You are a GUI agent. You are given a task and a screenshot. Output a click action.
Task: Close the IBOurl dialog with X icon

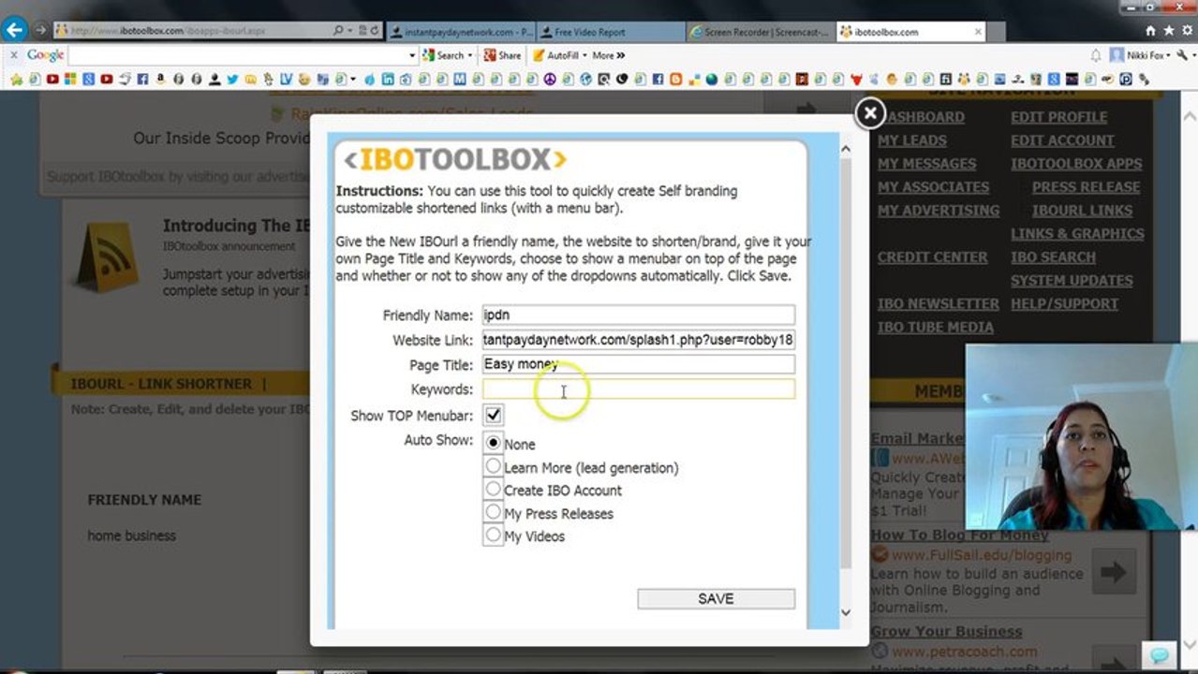[869, 113]
